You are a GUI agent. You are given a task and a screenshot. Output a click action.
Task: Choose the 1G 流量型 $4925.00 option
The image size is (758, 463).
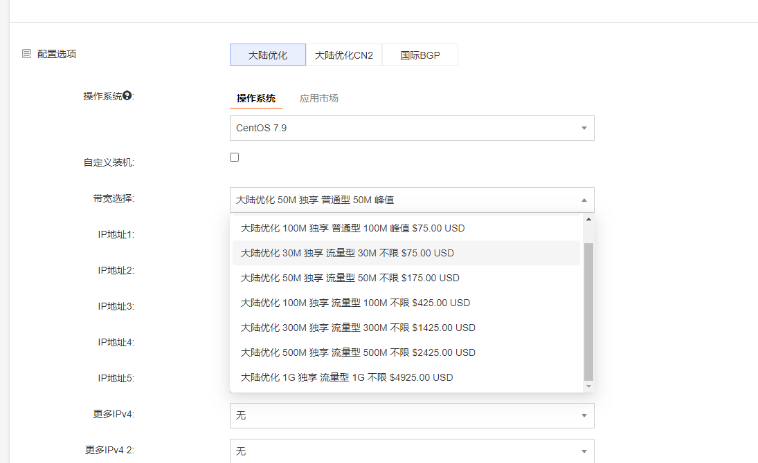[x=347, y=377]
